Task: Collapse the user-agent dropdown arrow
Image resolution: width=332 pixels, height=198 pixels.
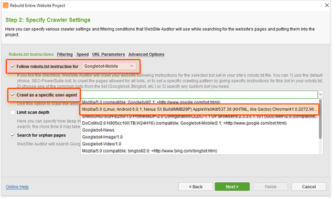Action: coord(320,95)
